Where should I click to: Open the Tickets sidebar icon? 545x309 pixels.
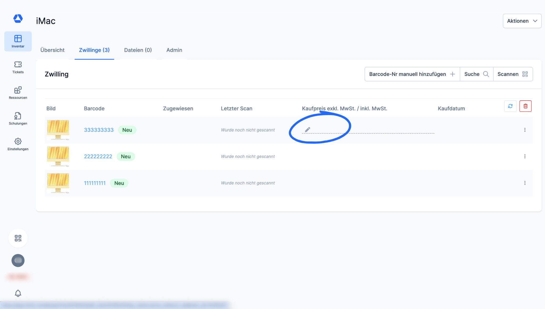[x=18, y=67]
